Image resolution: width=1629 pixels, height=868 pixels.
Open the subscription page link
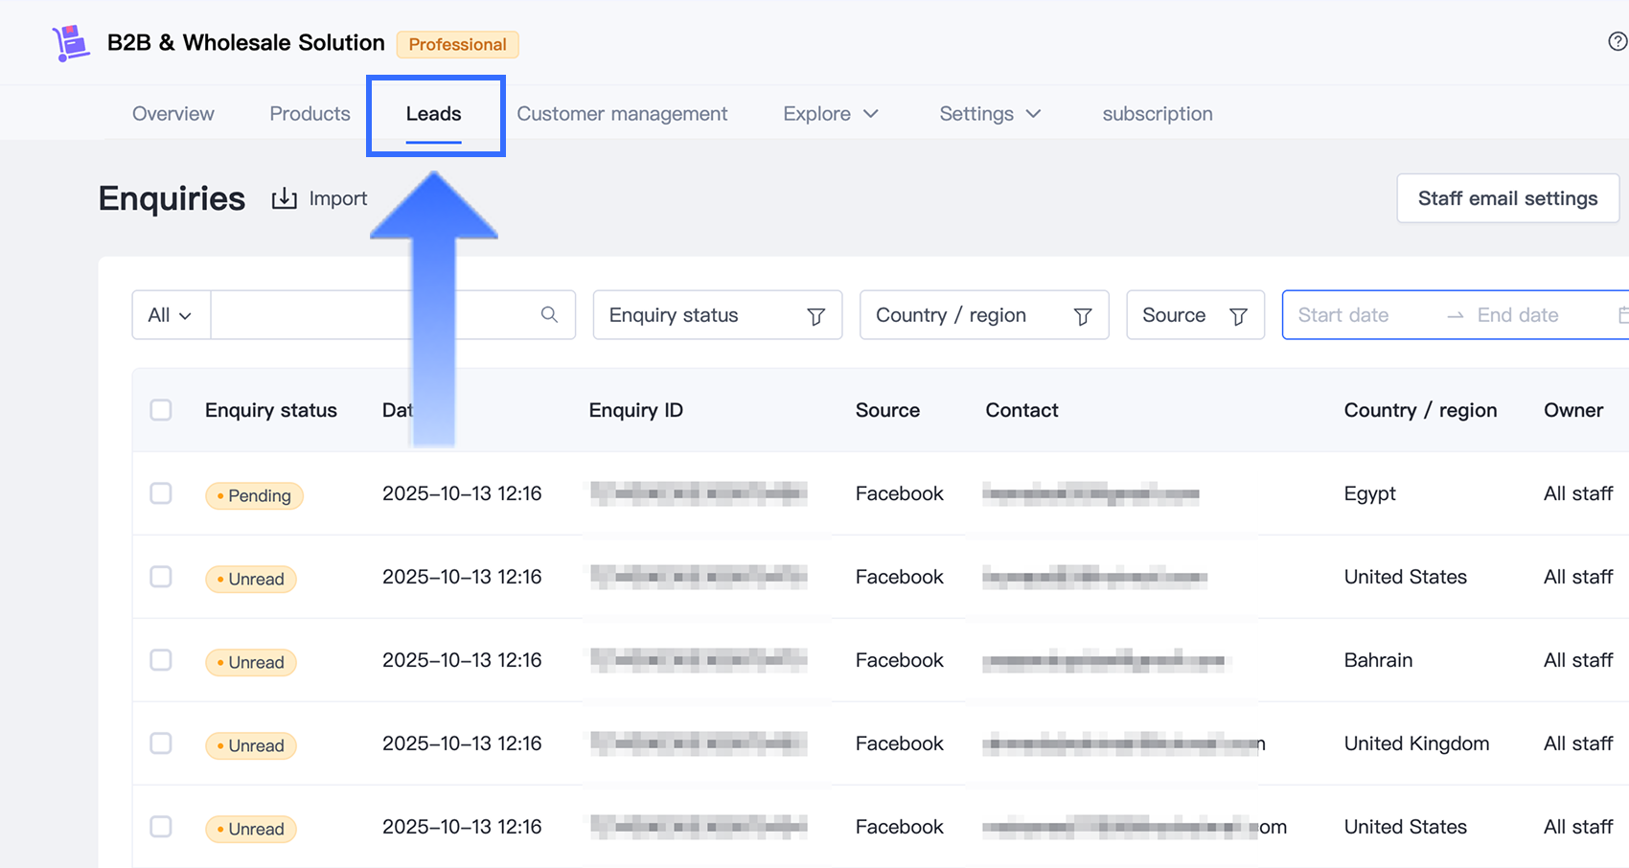(x=1157, y=114)
